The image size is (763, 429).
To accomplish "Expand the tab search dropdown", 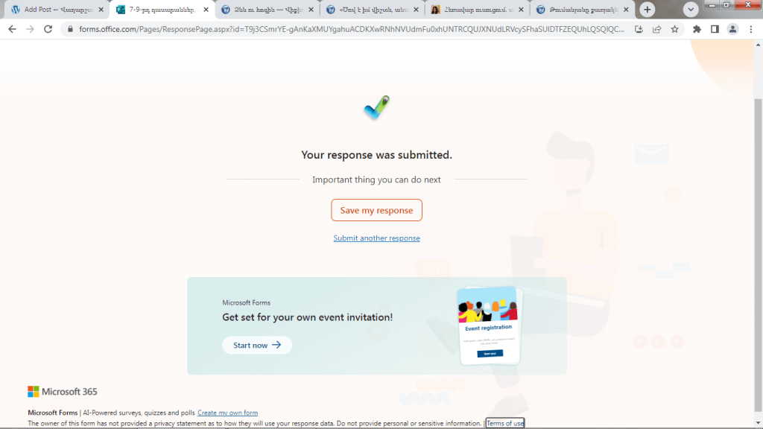I will coord(691,10).
